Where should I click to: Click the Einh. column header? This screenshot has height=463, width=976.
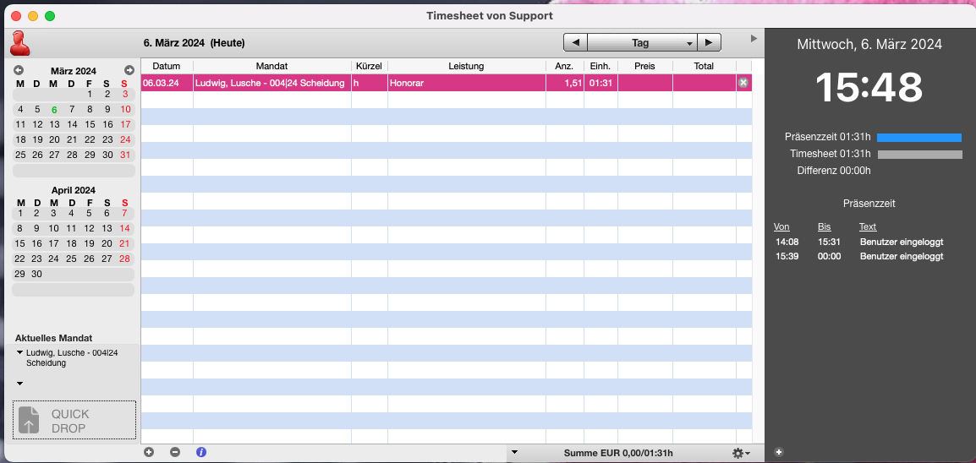(x=600, y=66)
